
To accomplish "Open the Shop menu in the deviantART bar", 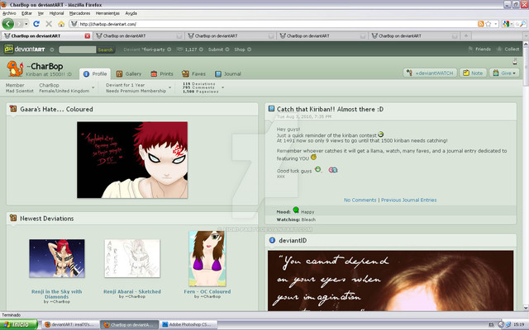I will point(242,49).
